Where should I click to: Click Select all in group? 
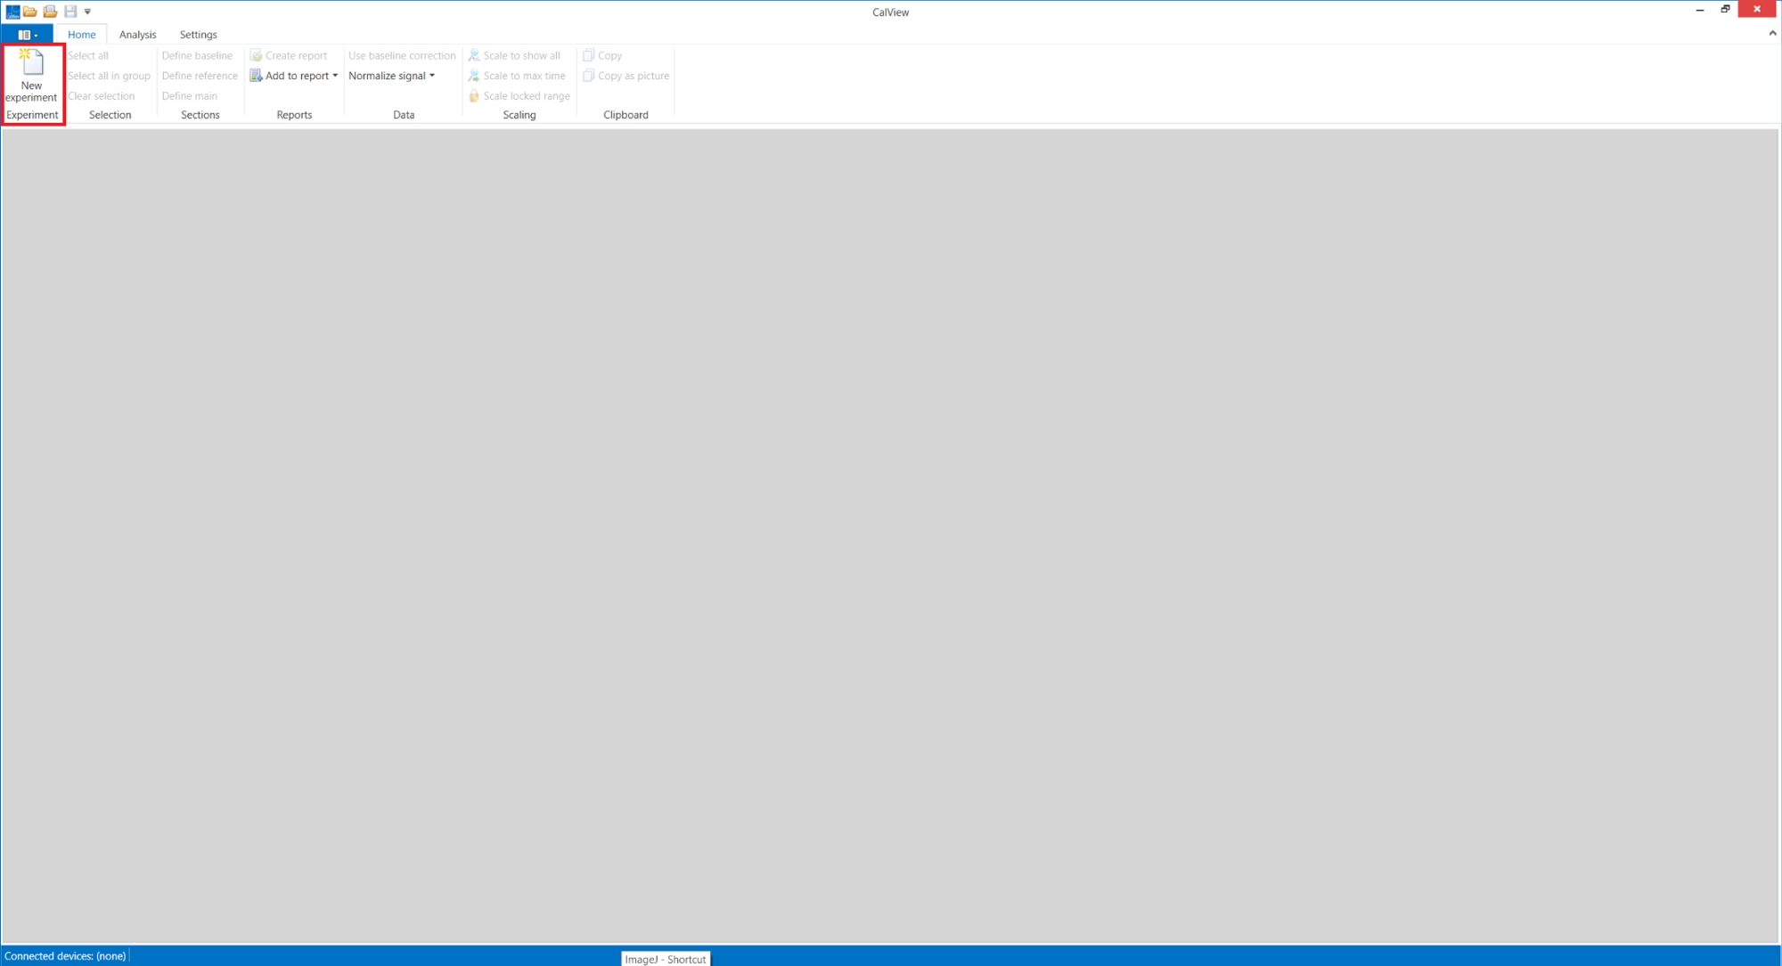(x=109, y=76)
